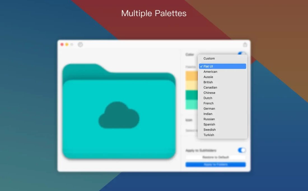This screenshot has width=308, height=191.
Task: Click the Restore to Default button
Action: pos(216,157)
